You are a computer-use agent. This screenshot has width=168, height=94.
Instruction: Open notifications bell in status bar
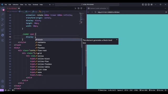pos(166,90)
